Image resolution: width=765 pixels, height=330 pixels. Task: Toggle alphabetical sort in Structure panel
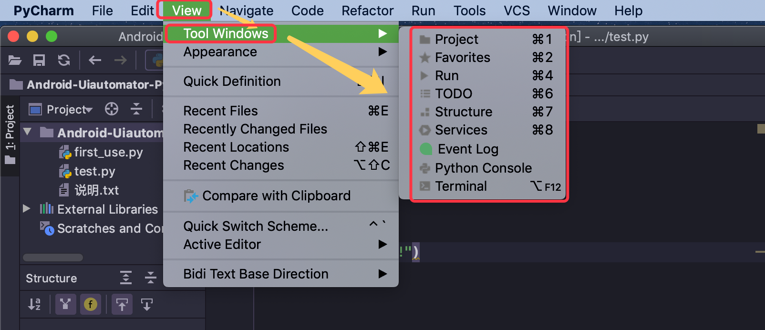(34, 304)
